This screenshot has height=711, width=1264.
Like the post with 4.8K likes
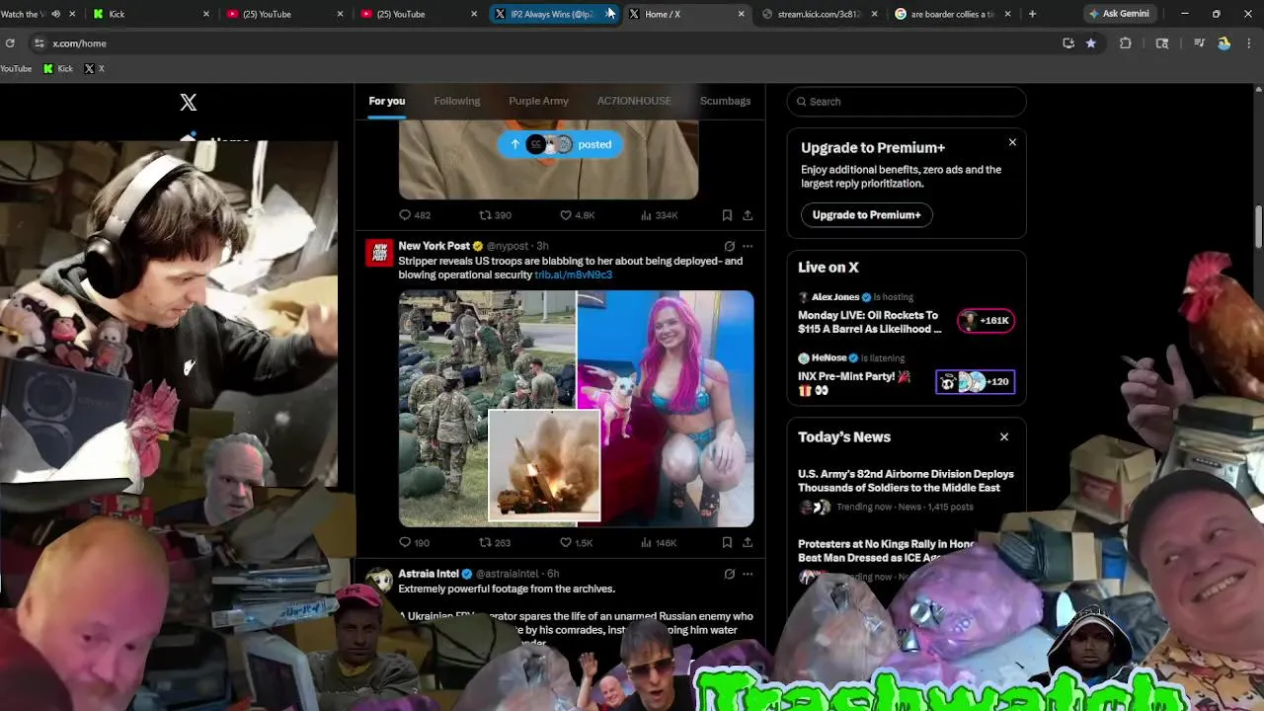[578, 215]
